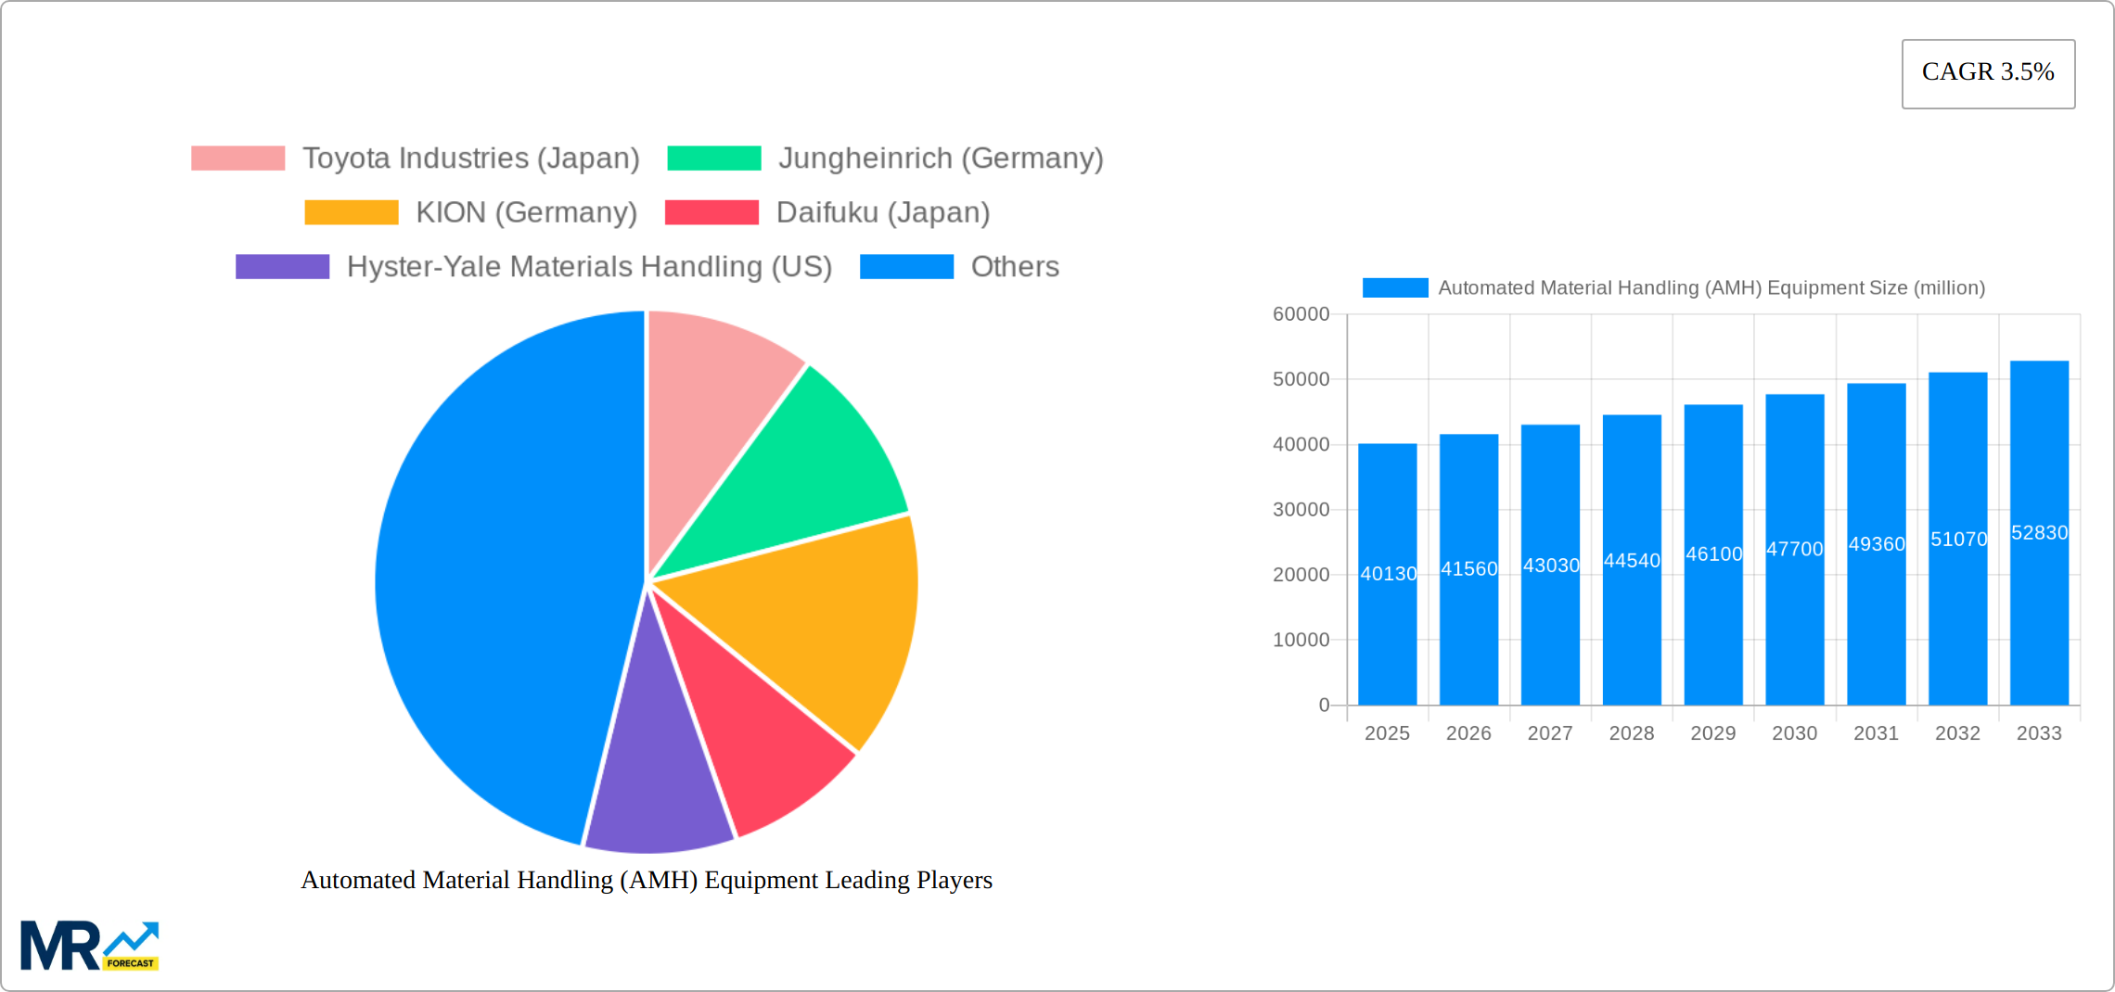Click the chart title text below the pie

pos(647,881)
